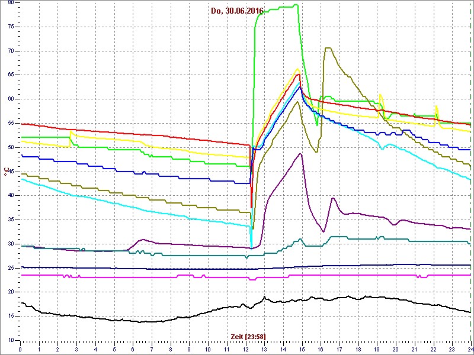Click hour '14' on the time axis

pyautogui.click(x=283, y=349)
